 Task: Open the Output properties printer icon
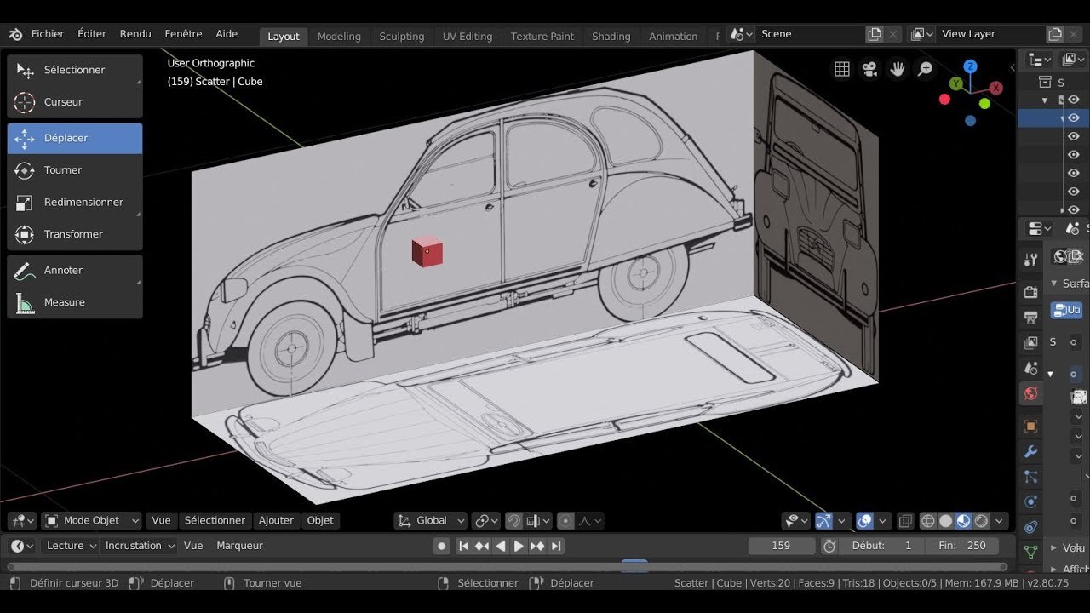1031,318
